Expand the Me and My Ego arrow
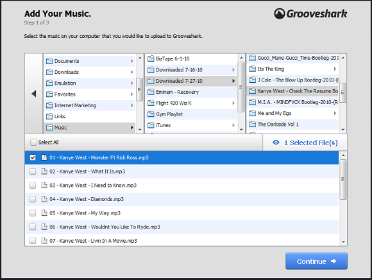This screenshot has height=280, width=372. click(335, 113)
